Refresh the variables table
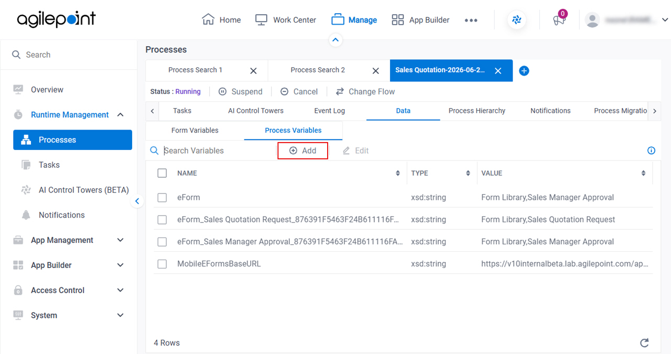This screenshot has width=671, height=354. pyautogui.click(x=645, y=343)
